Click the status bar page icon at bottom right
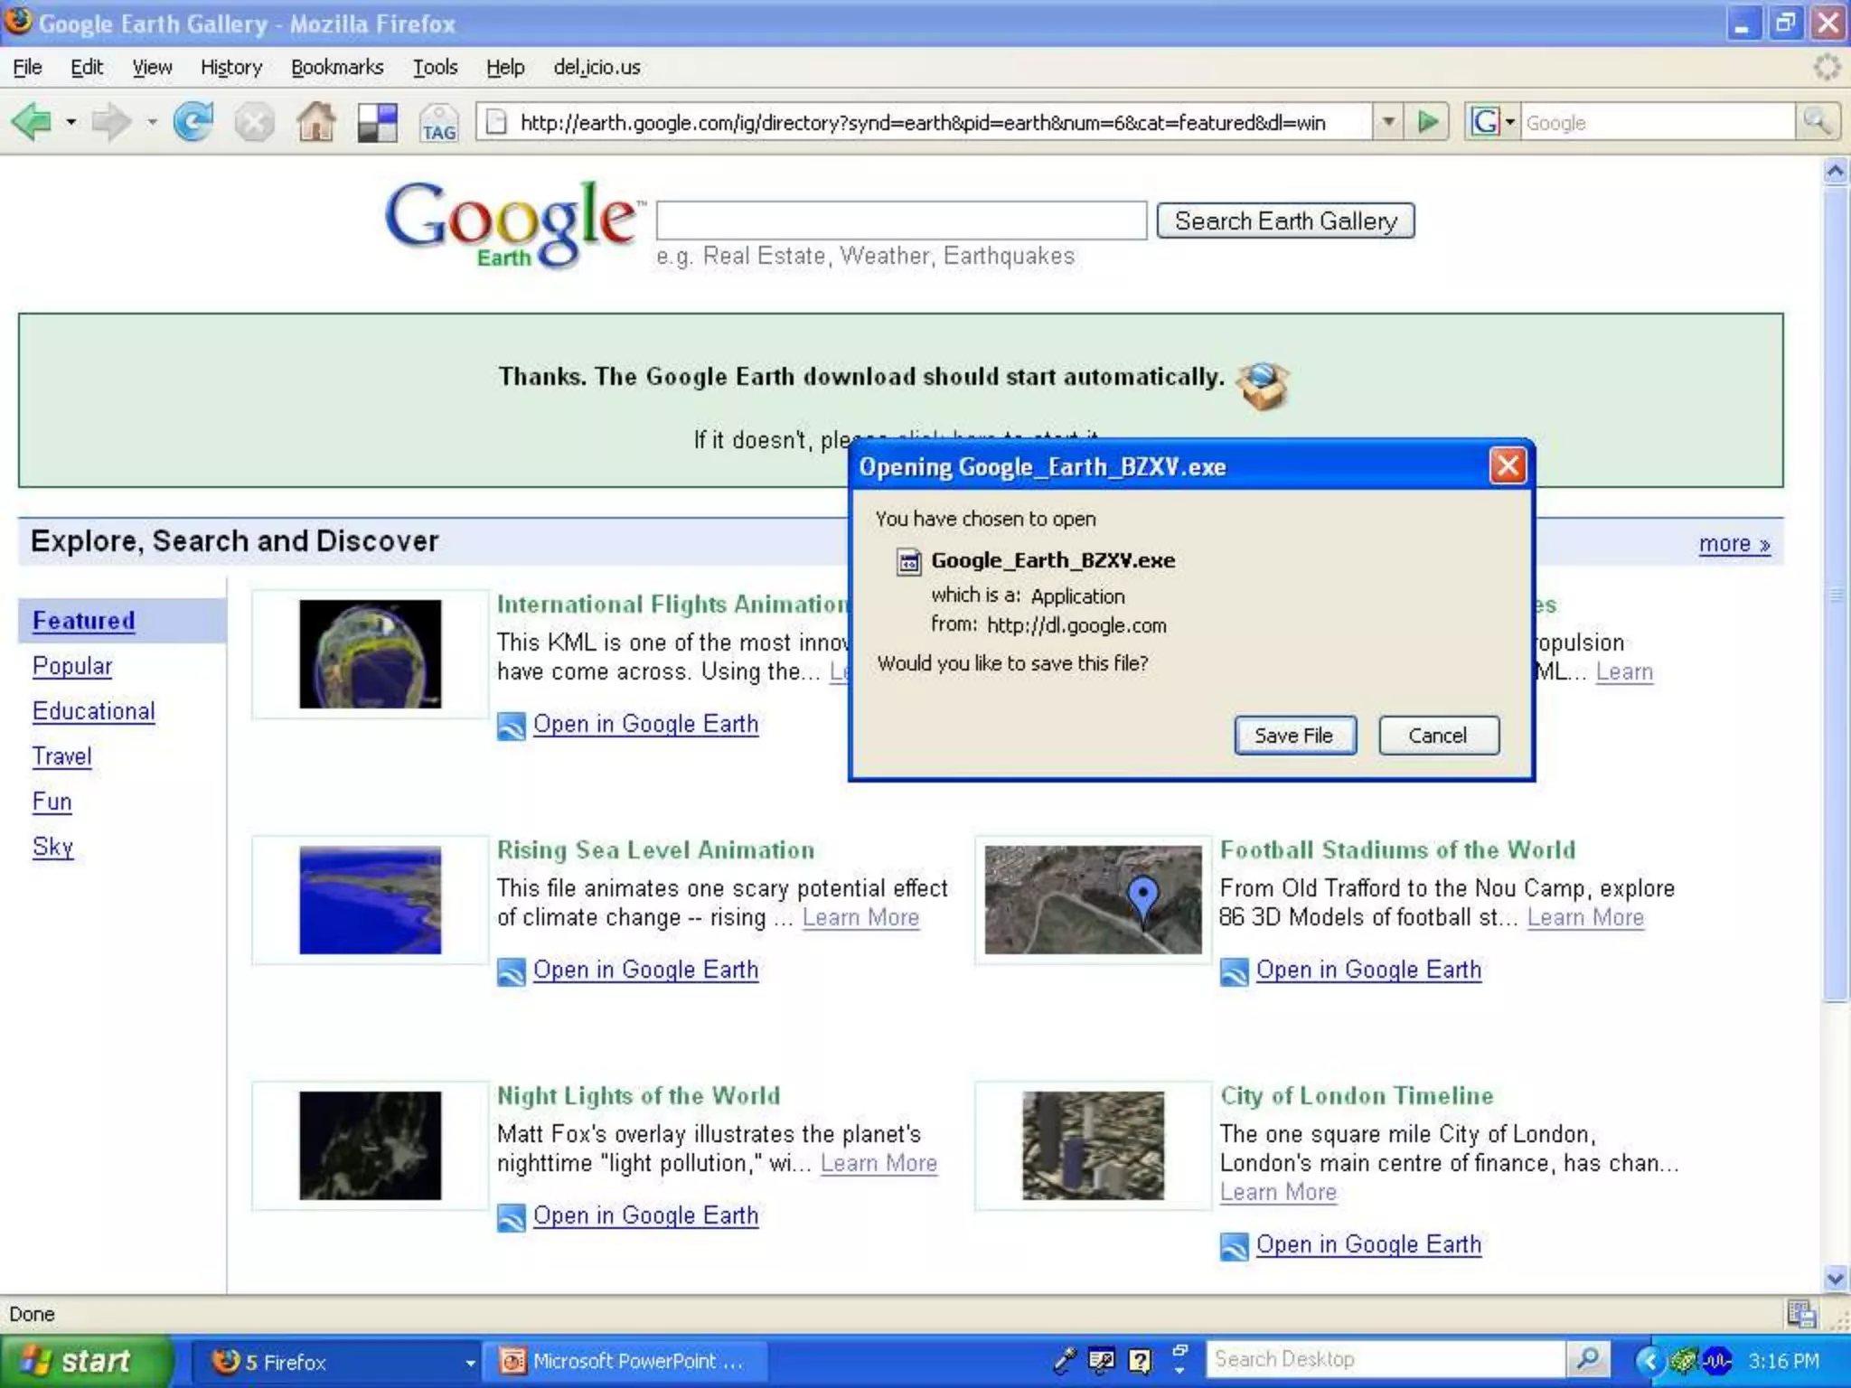This screenshot has width=1851, height=1388. (x=1800, y=1314)
